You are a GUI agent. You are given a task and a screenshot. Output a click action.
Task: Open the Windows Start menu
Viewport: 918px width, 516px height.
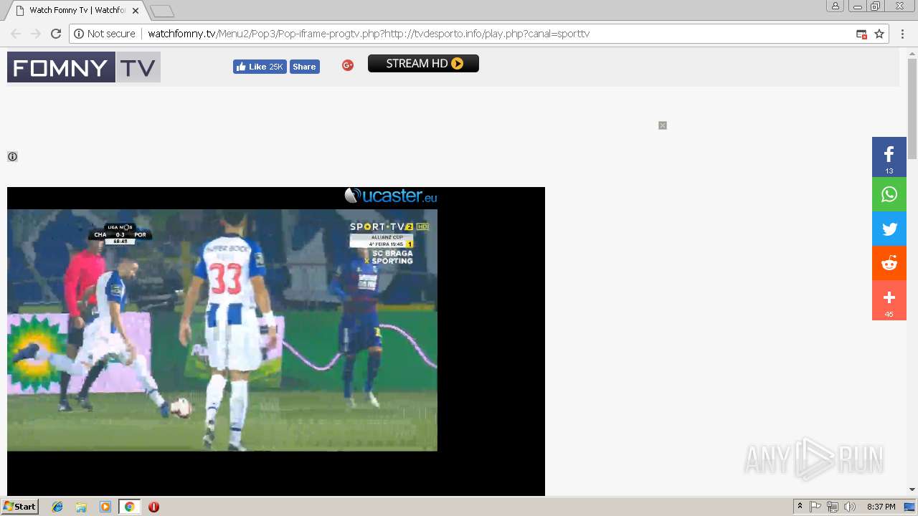[20, 507]
